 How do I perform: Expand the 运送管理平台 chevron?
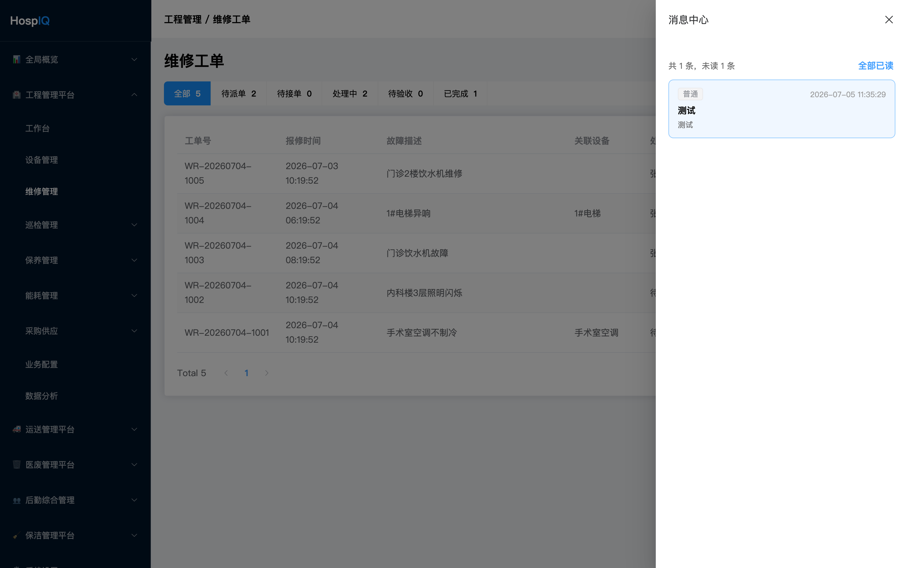coord(134,429)
